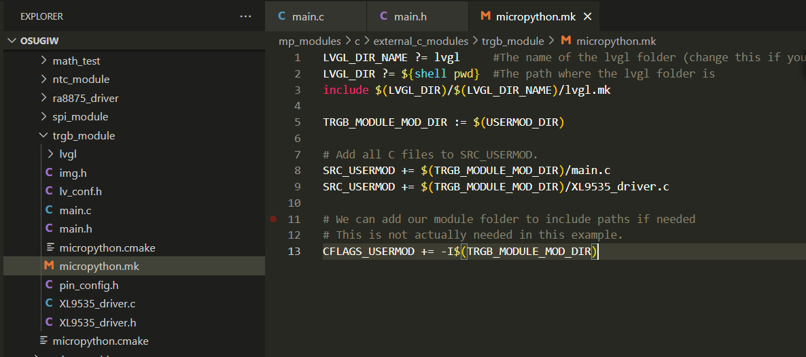Viewport: 806px width, 357px height.
Task: Click 'shell pwd' on line 2
Action: [447, 73]
